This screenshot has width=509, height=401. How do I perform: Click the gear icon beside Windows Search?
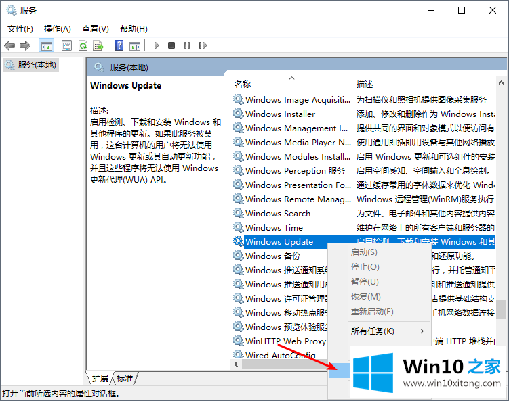coord(239,213)
